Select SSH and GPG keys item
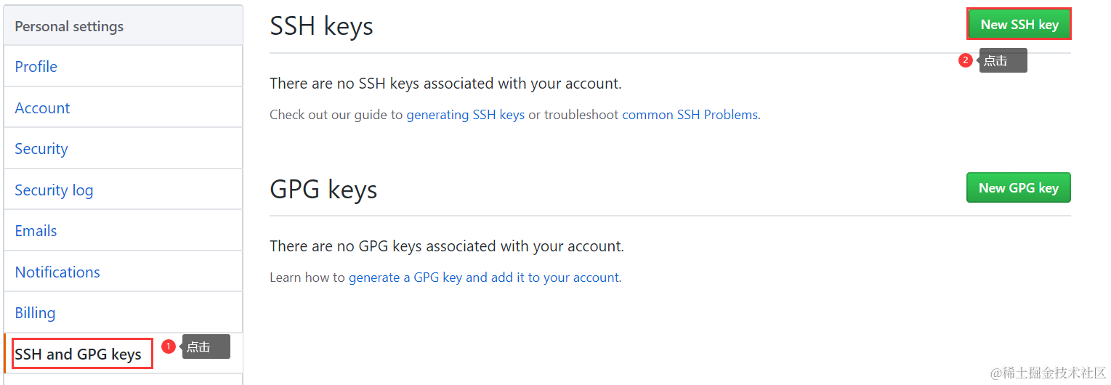This screenshot has height=385, width=1111. pos(78,354)
